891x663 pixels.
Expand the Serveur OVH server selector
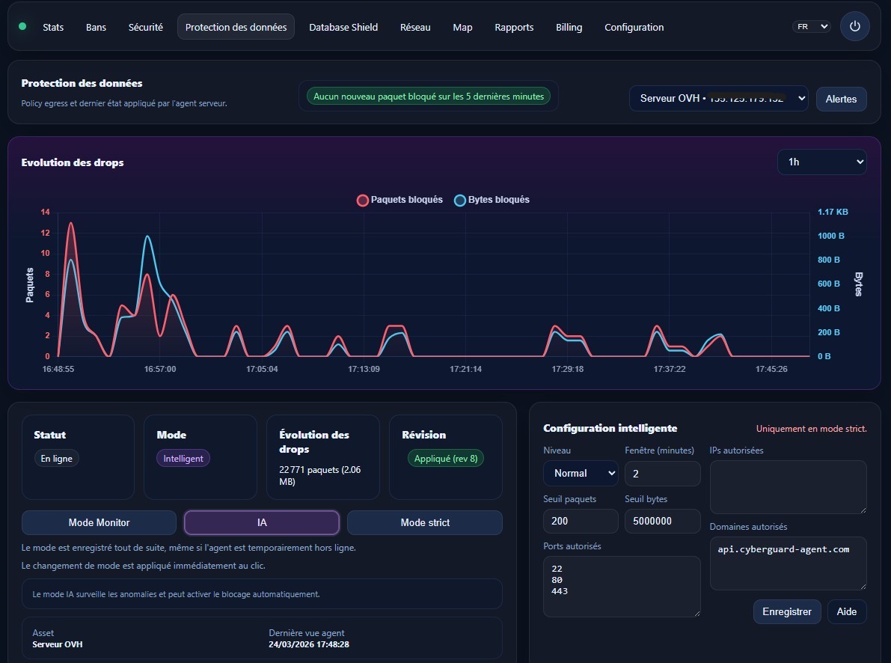click(x=718, y=99)
